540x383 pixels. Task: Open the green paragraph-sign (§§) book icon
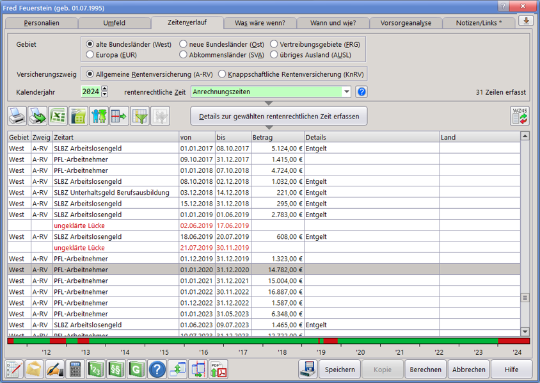click(x=116, y=370)
